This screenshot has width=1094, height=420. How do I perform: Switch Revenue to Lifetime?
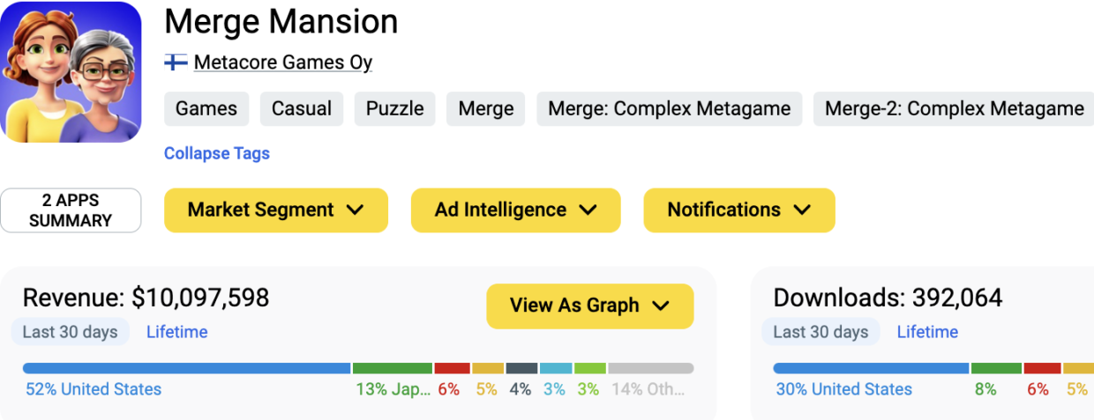click(x=177, y=332)
